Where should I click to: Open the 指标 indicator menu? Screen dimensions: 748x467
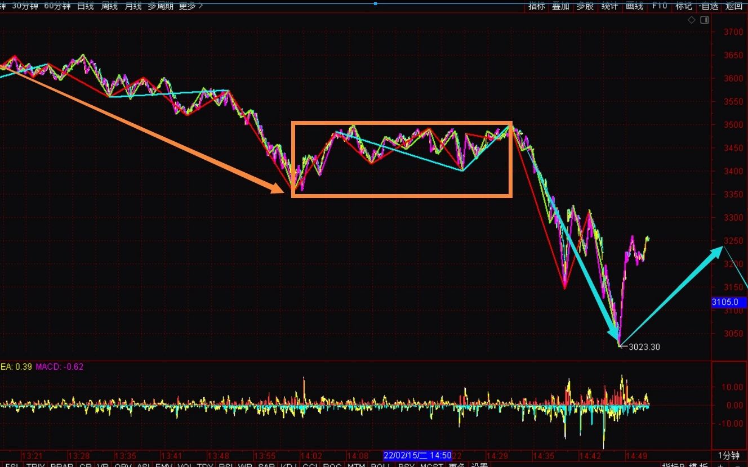tap(536, 6)
